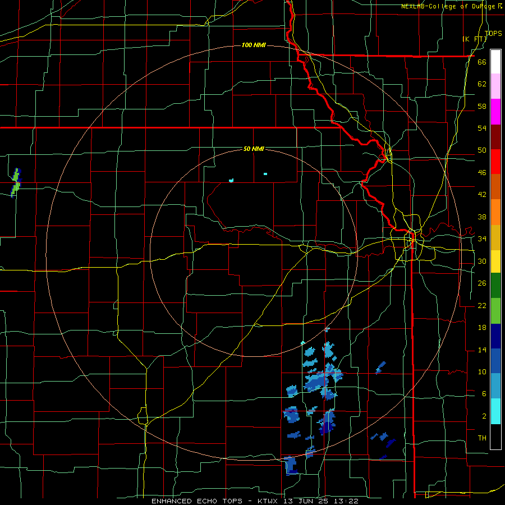Image resolution: width=505 pixels, height=505 pixels.
Task: Click the legend value 54
Action: point(482,128)
